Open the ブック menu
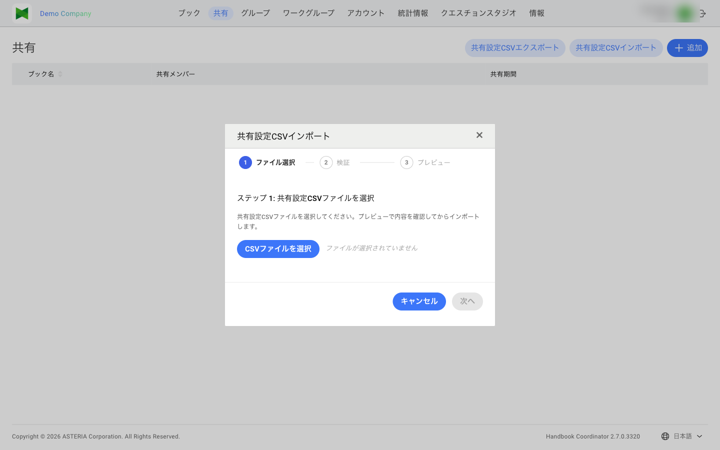Image resolution: width=720 pixels, height=450 pixels. 189,13
